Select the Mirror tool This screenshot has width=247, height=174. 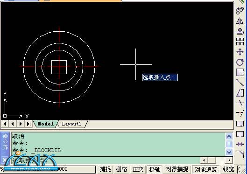click(240, 21)
